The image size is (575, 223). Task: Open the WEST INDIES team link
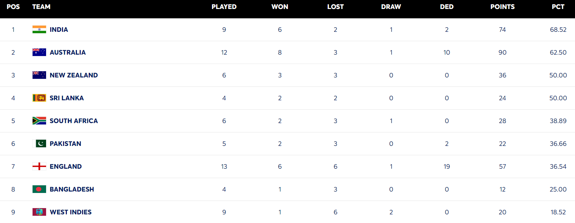pyautogui.click(x=71, y=212)
